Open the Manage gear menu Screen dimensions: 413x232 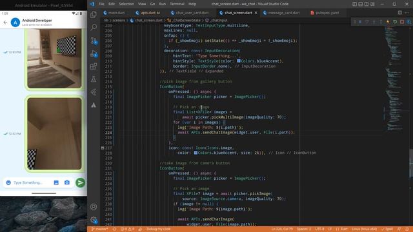94,220
